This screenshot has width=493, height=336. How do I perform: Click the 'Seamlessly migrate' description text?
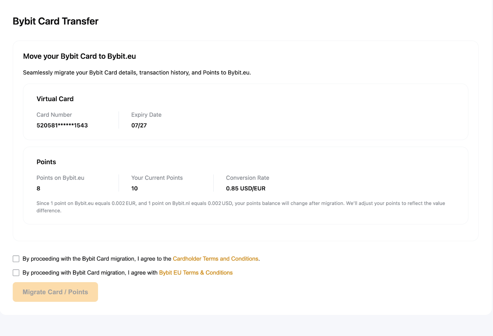[137, 73]
